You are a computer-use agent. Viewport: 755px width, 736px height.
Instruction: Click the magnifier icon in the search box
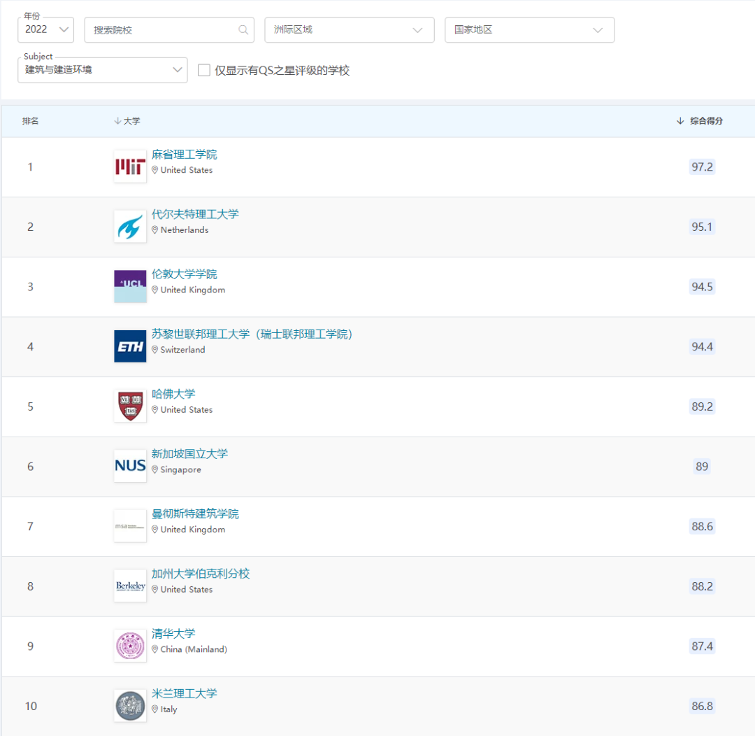[x=243, y=30]
